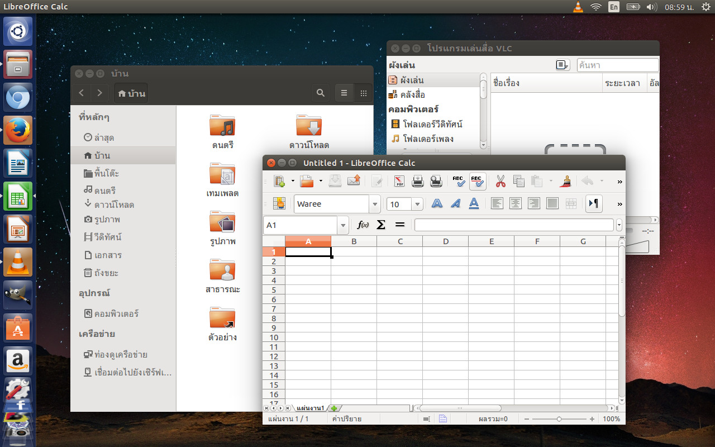Send document as e-mail icon in Calc
715x447 pixels.
coord(354,181)
